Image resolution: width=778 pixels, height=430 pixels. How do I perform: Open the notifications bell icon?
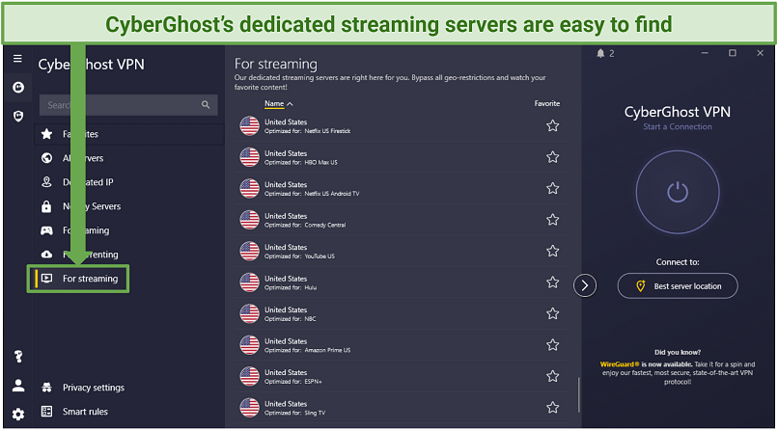(x=600, y=53)
